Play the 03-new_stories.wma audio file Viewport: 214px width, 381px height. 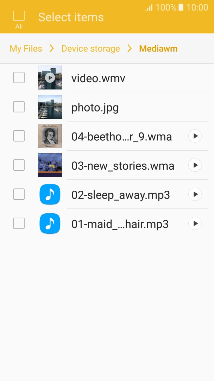click(x=194, y=165)
